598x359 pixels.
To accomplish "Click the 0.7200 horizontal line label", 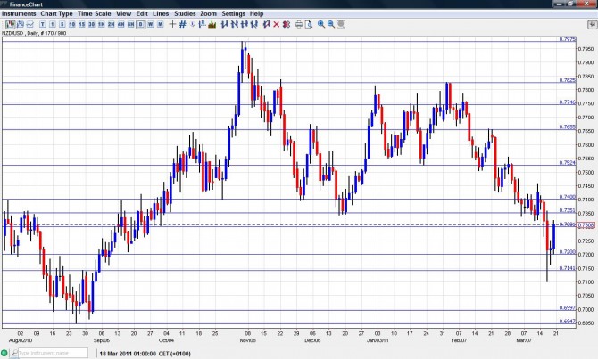I will click(x=568, y=252).
